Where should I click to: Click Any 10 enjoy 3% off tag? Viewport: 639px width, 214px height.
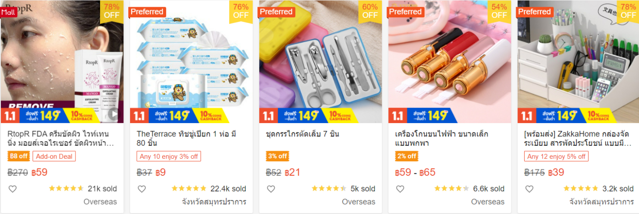point(169,156)
